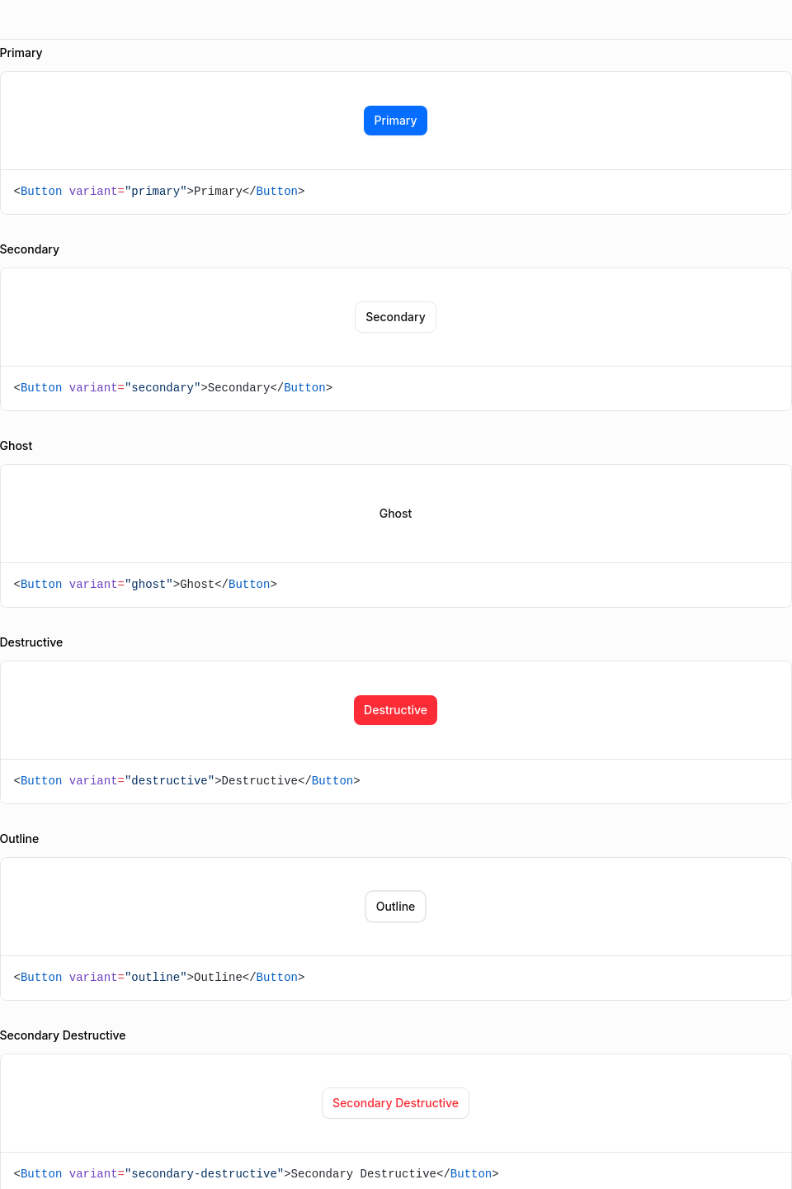Select the Destructive section heading

[x=31, y=642]
